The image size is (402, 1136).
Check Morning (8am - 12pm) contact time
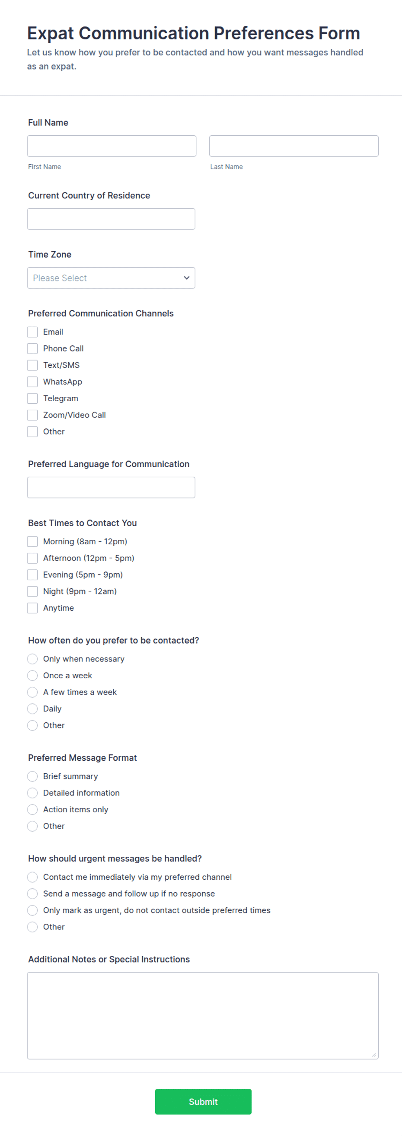(32, 542)
